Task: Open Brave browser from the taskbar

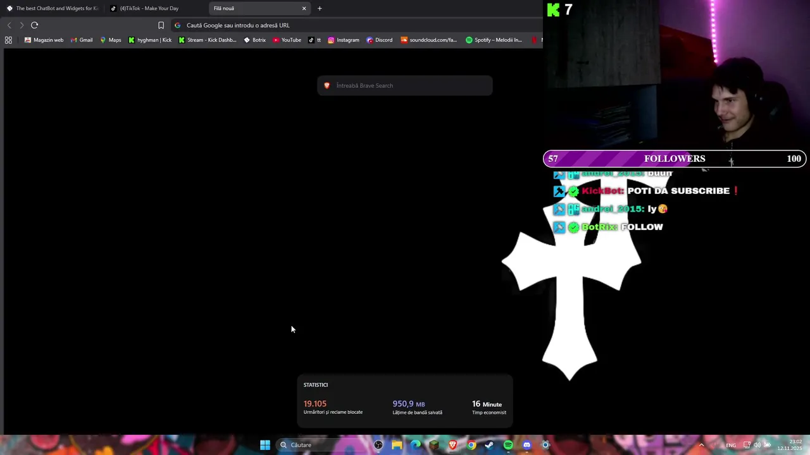Action: 452,445
